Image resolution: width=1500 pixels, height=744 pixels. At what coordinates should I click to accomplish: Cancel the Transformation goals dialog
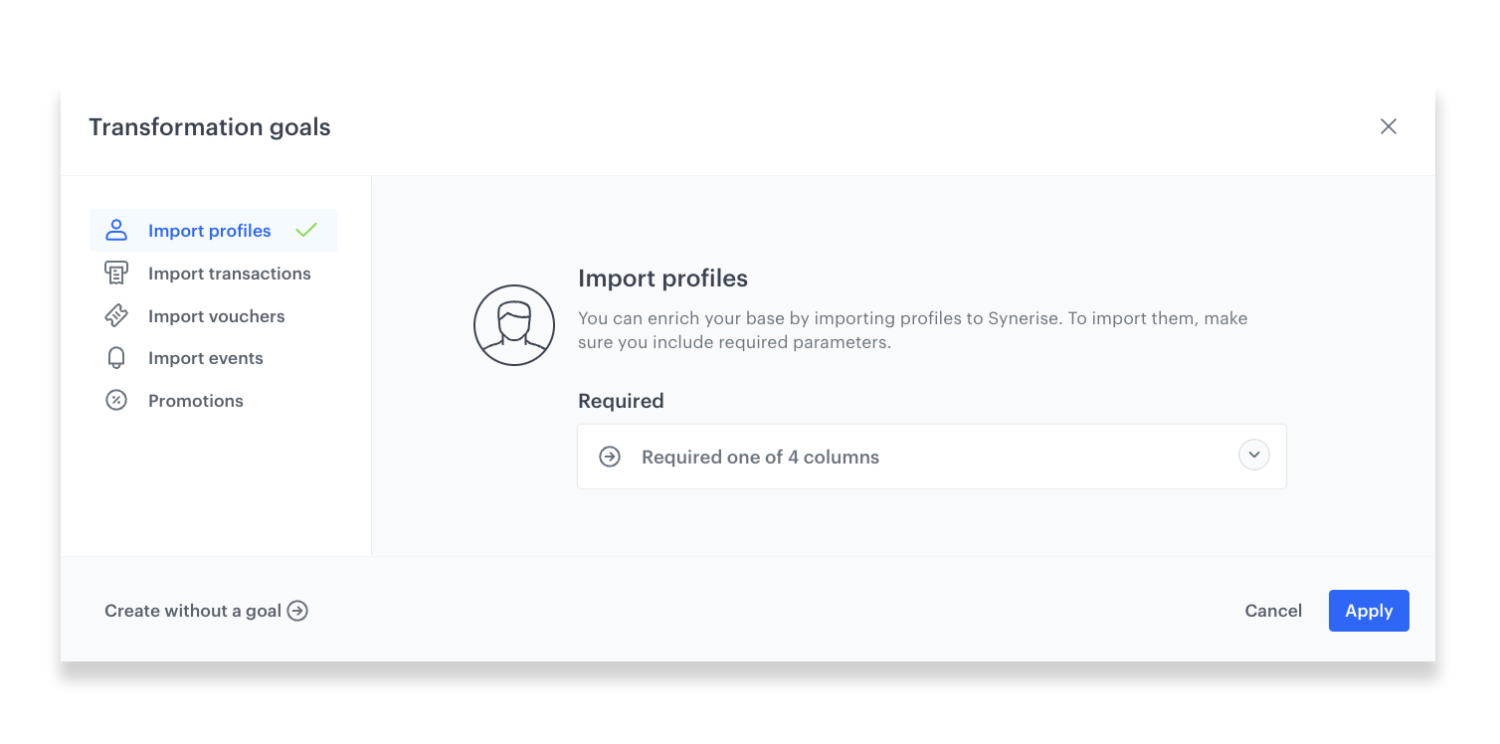[1273, 611]
